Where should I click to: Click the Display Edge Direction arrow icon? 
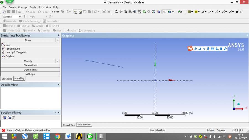(x=237, y=12)
